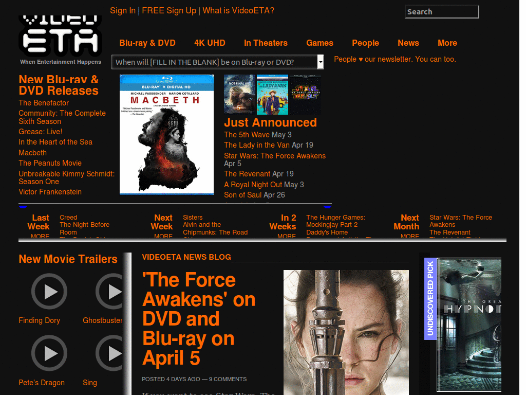This screenshot has width=526, height=395.
Task: Open the Rey Force Awakens article image
Action: tap(346, 333)
